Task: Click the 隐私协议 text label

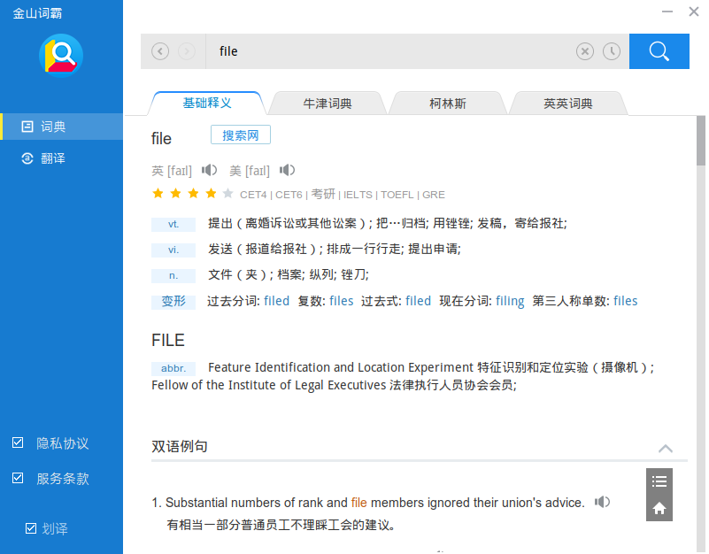Action: point(62,443)
